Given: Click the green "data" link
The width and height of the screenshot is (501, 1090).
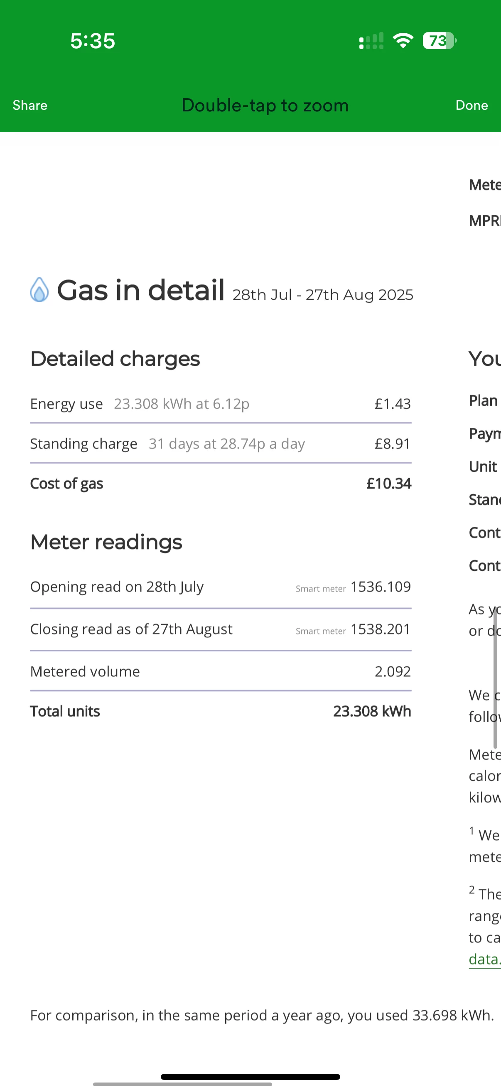Looking at the screenshot, I should [484, 959].
